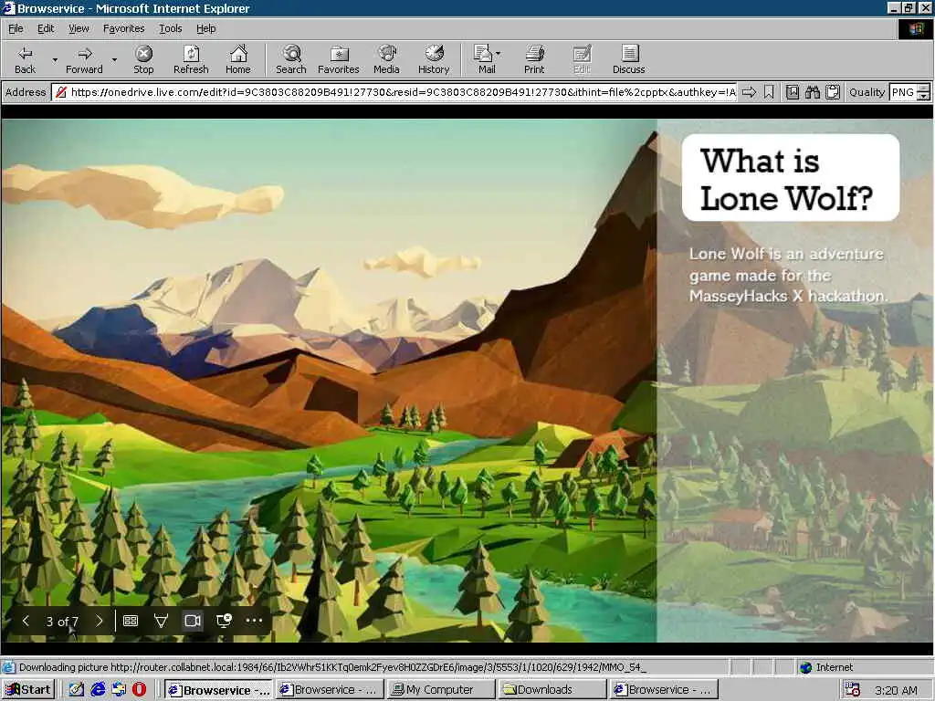Open the Back history dropdown arrow
This screenshot has width=935, height=701.
pyautogui.click(x=55, y=59)
